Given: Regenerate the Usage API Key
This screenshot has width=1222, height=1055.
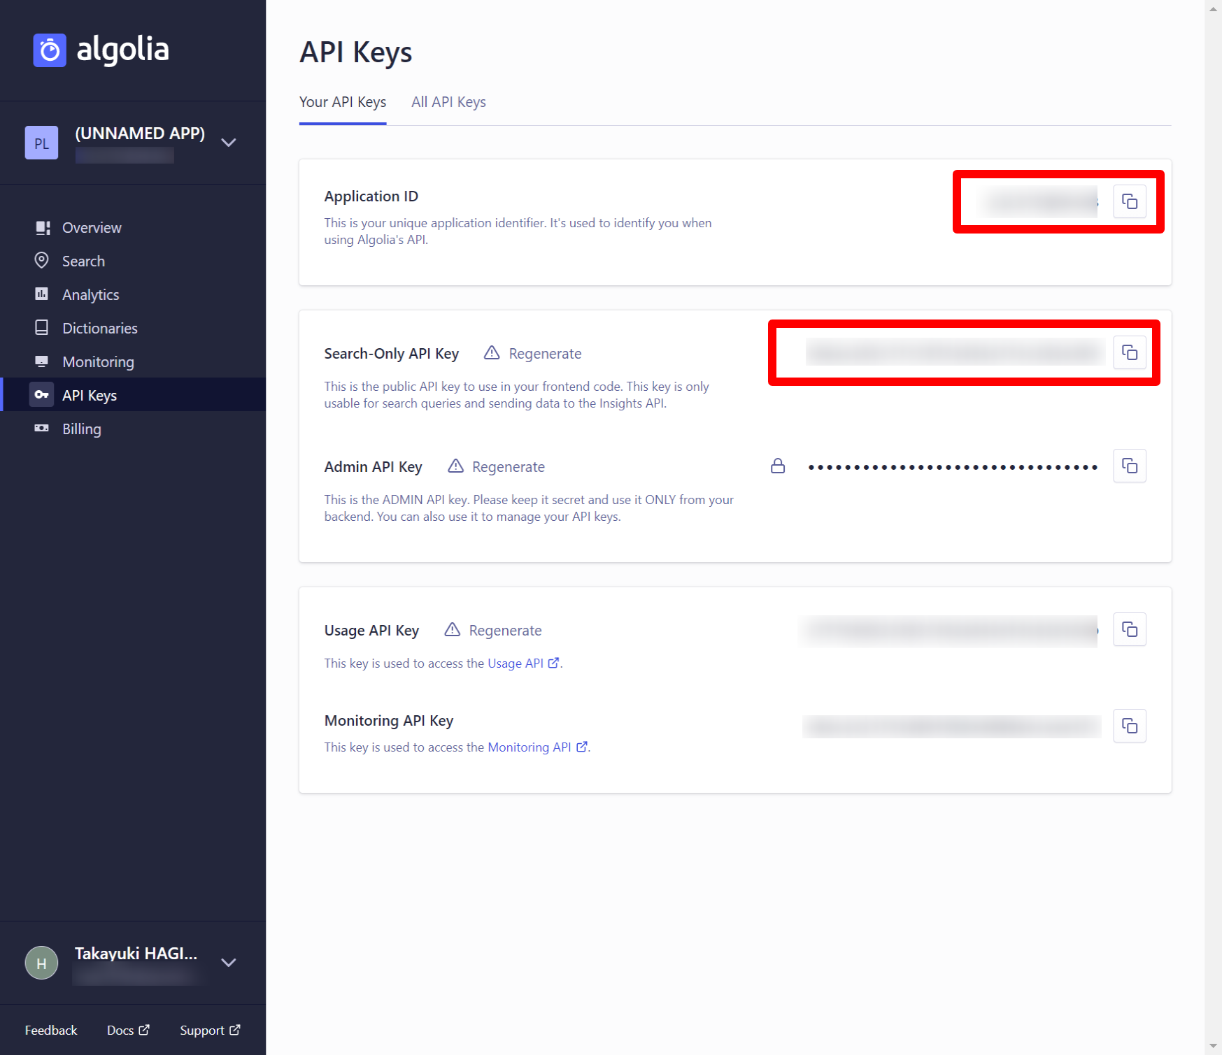Looking at the screenshot, I should pos(504,631).
